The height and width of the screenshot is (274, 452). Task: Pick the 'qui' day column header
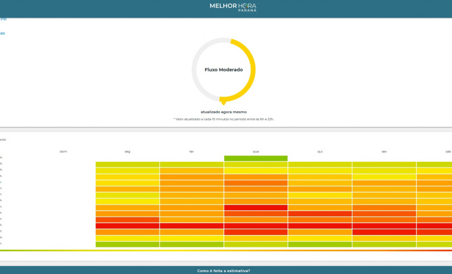pos(320,152)
